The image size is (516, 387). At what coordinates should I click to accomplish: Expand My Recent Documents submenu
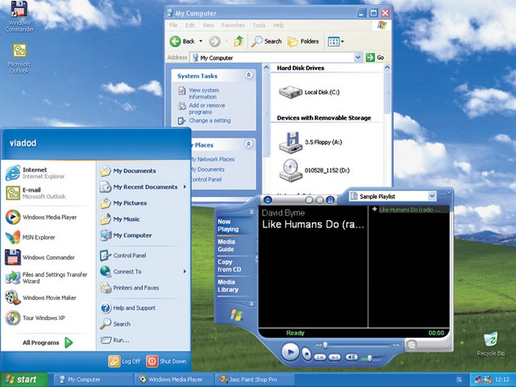(144, 187)
